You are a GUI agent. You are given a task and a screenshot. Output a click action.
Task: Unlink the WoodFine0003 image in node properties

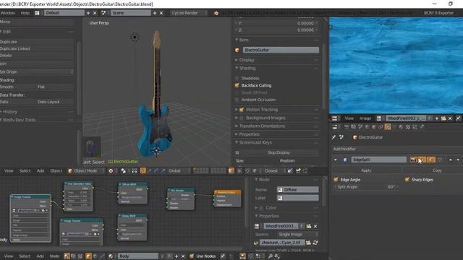[x=315, y=226]
